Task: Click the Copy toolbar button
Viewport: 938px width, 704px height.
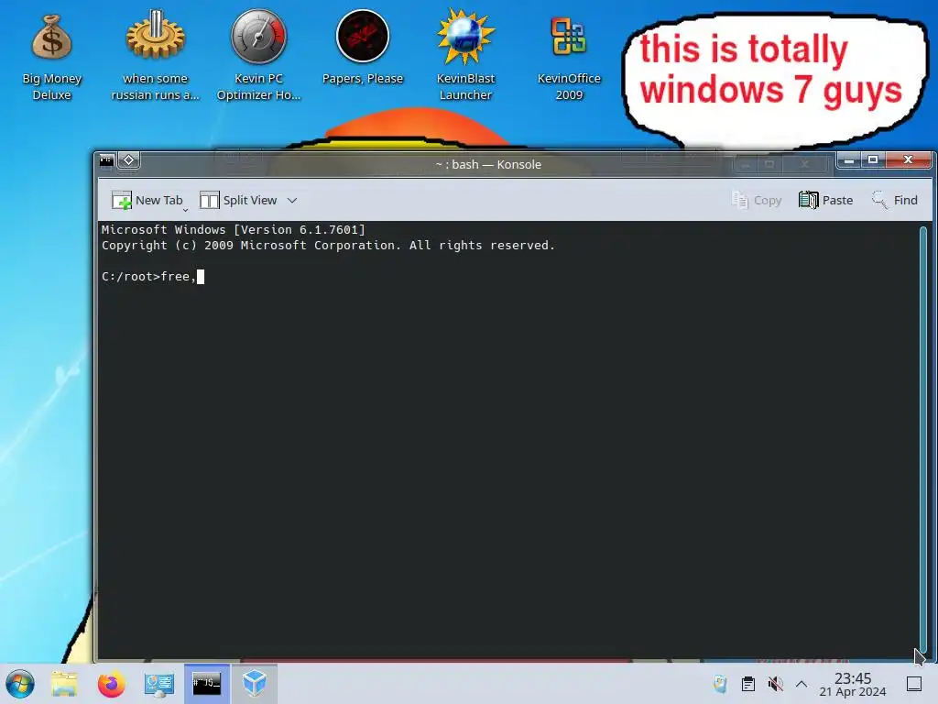Action: pyautogui.click(x=757, y=200)
